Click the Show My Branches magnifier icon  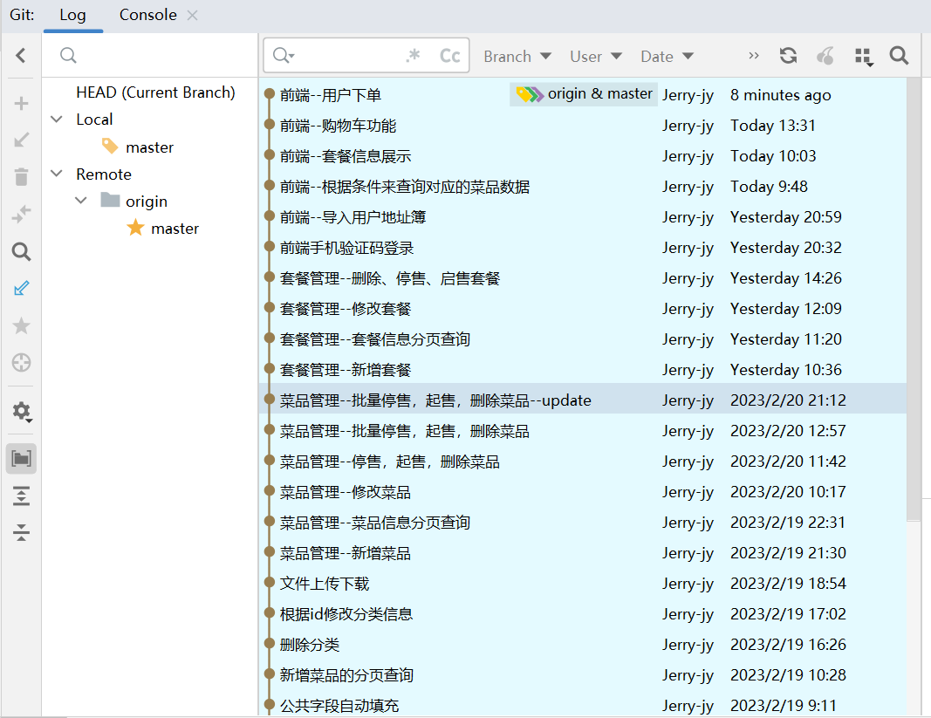[x=21, y=251]
